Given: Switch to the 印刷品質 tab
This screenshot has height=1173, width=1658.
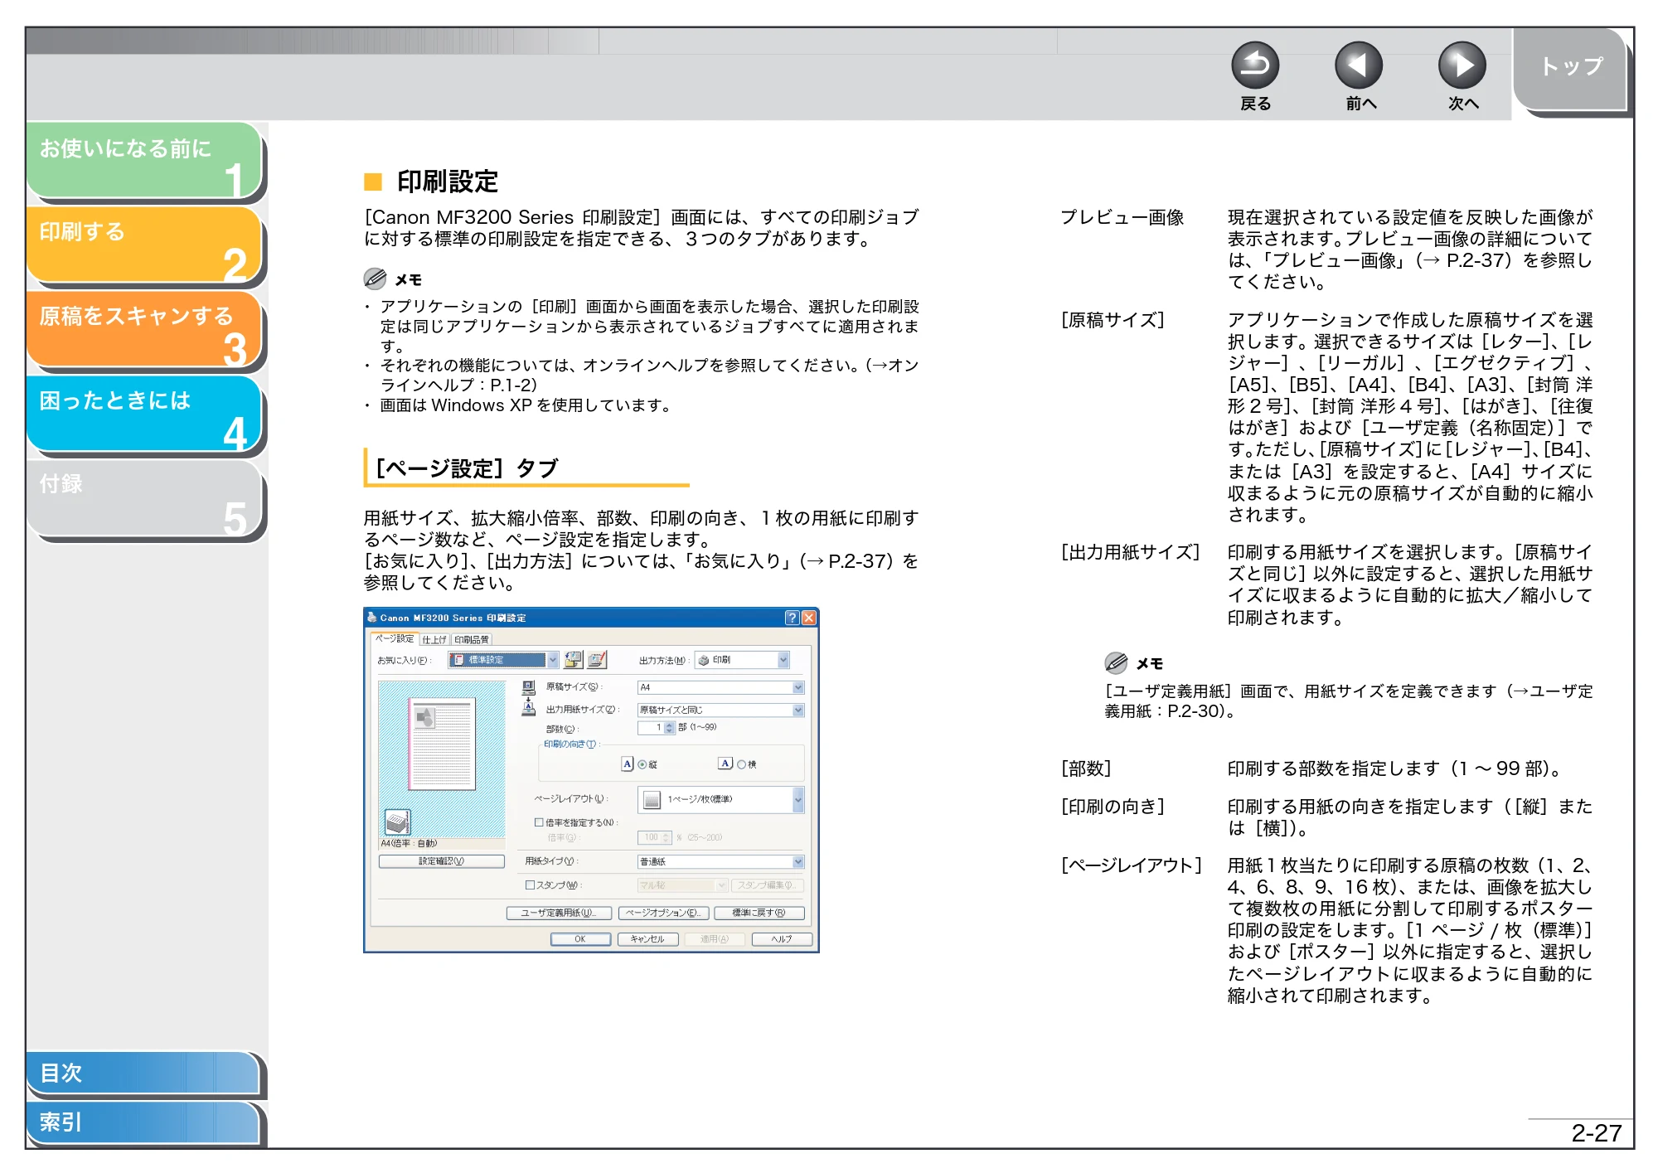Looking at the screenshot, I should [472, 639].
